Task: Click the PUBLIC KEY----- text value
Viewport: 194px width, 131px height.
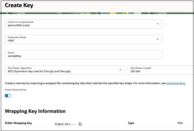Action: (65, 124)
